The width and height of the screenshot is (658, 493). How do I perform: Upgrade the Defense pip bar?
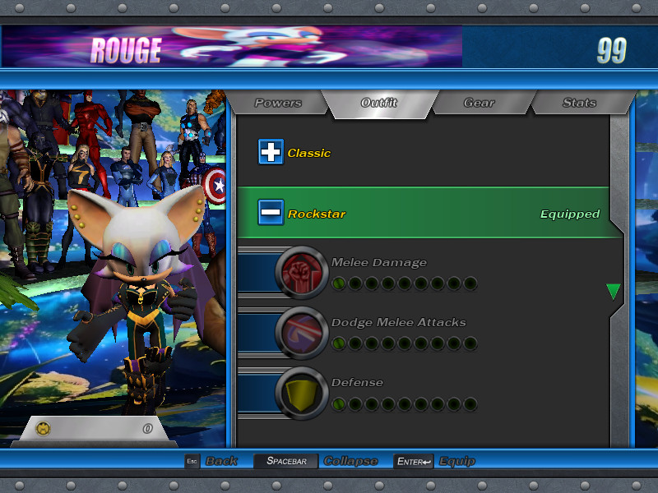point(404,404)
